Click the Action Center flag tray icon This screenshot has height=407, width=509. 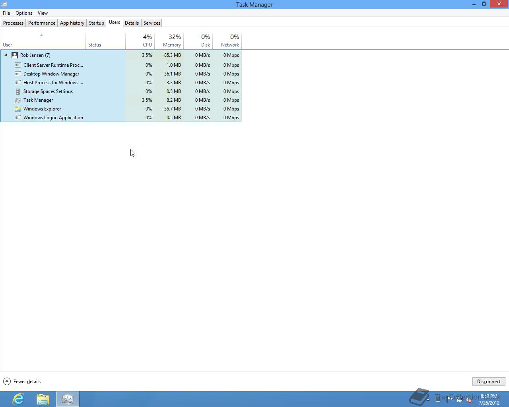point(449,399)
